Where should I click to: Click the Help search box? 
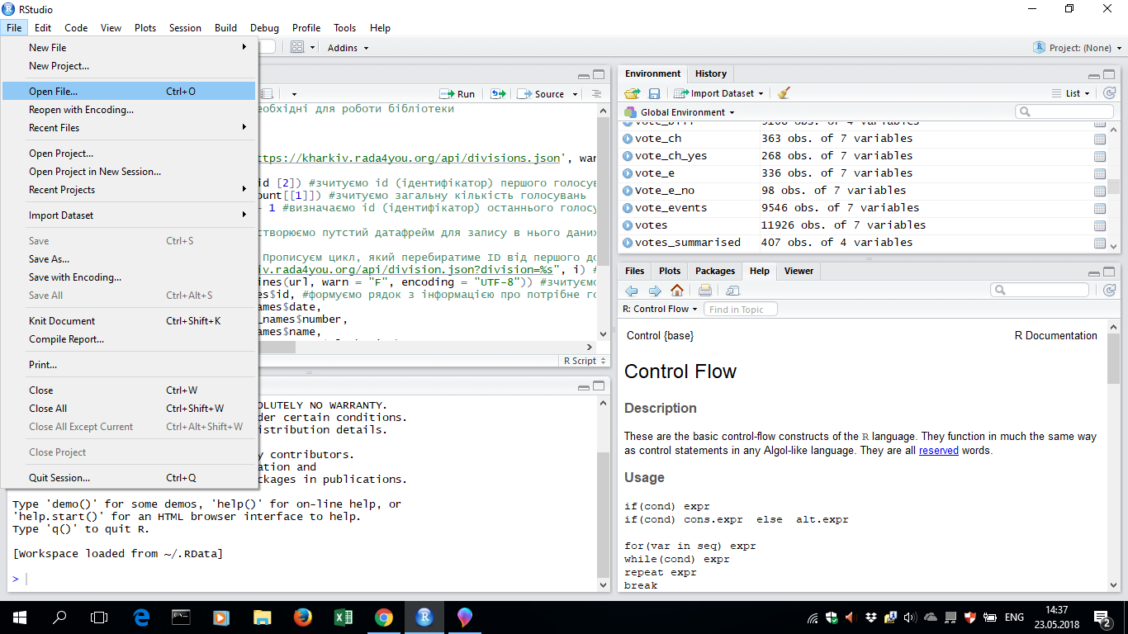1040,290
